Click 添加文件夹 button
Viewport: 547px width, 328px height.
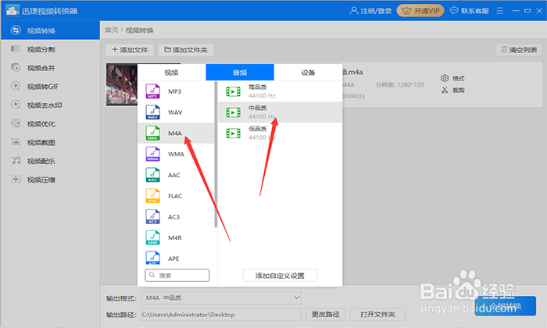pyautogui.click(x=186, y=50)
